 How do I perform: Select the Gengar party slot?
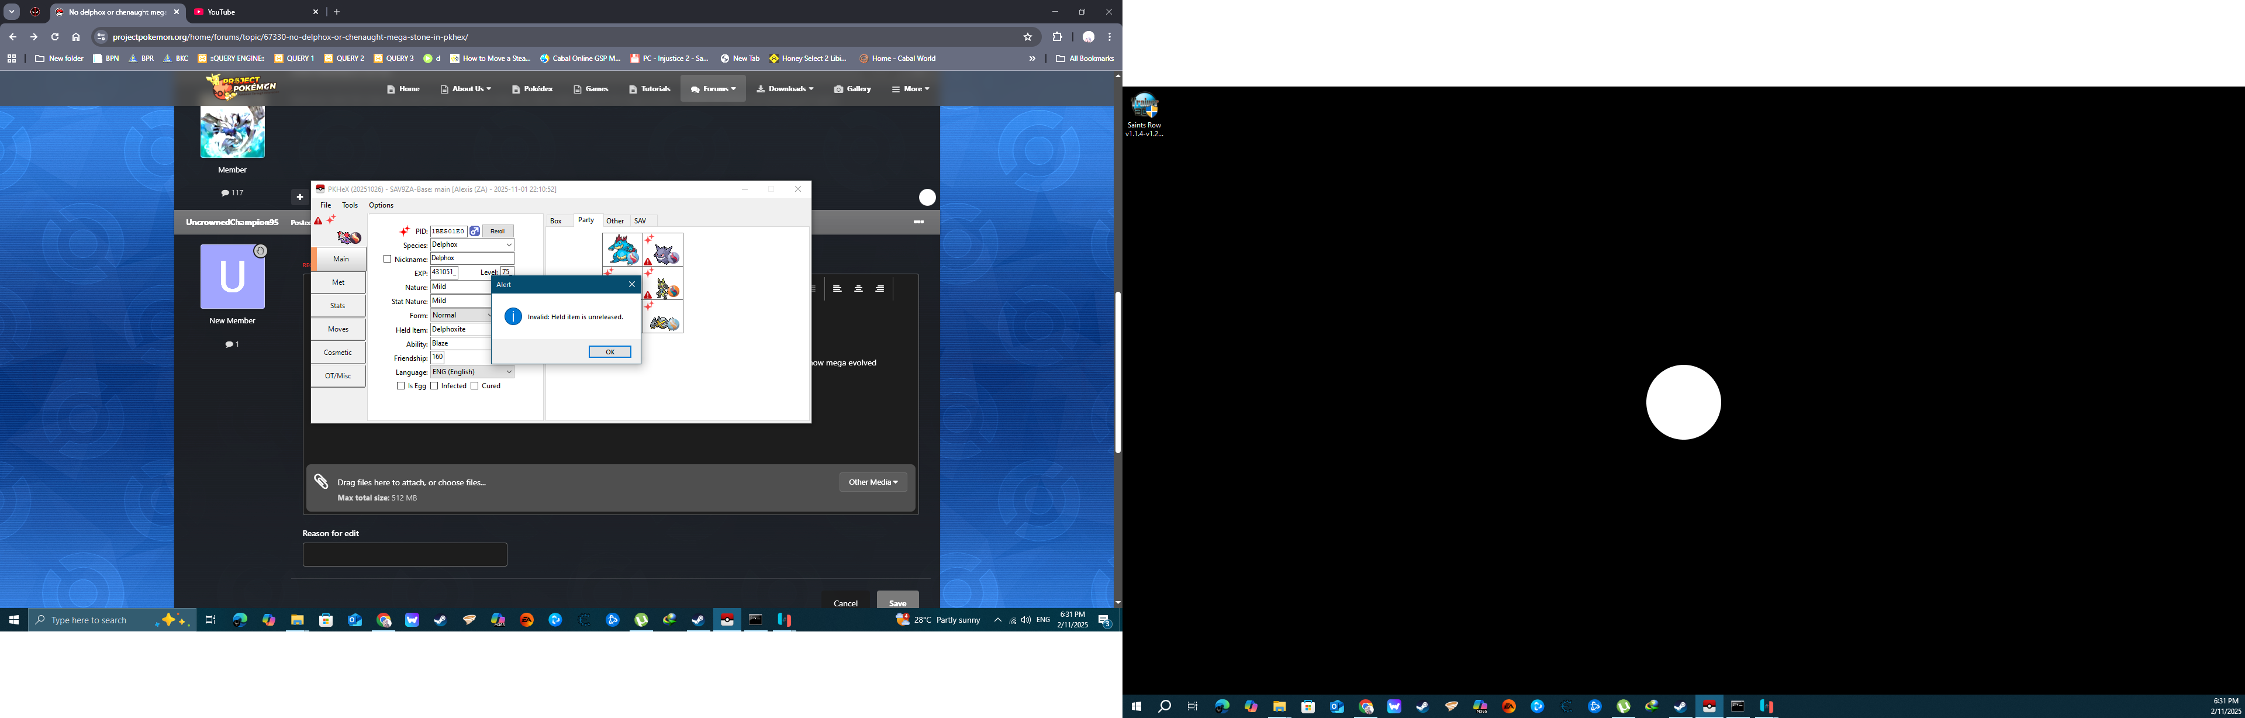(665, 251)
